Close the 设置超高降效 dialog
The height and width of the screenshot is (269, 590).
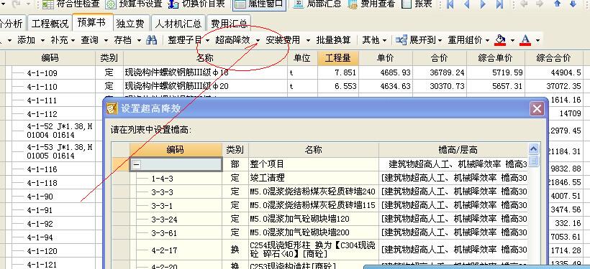[x=537, y=109]
